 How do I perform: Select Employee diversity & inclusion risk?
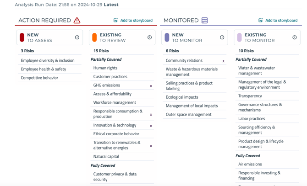click(x=48, y=60)
